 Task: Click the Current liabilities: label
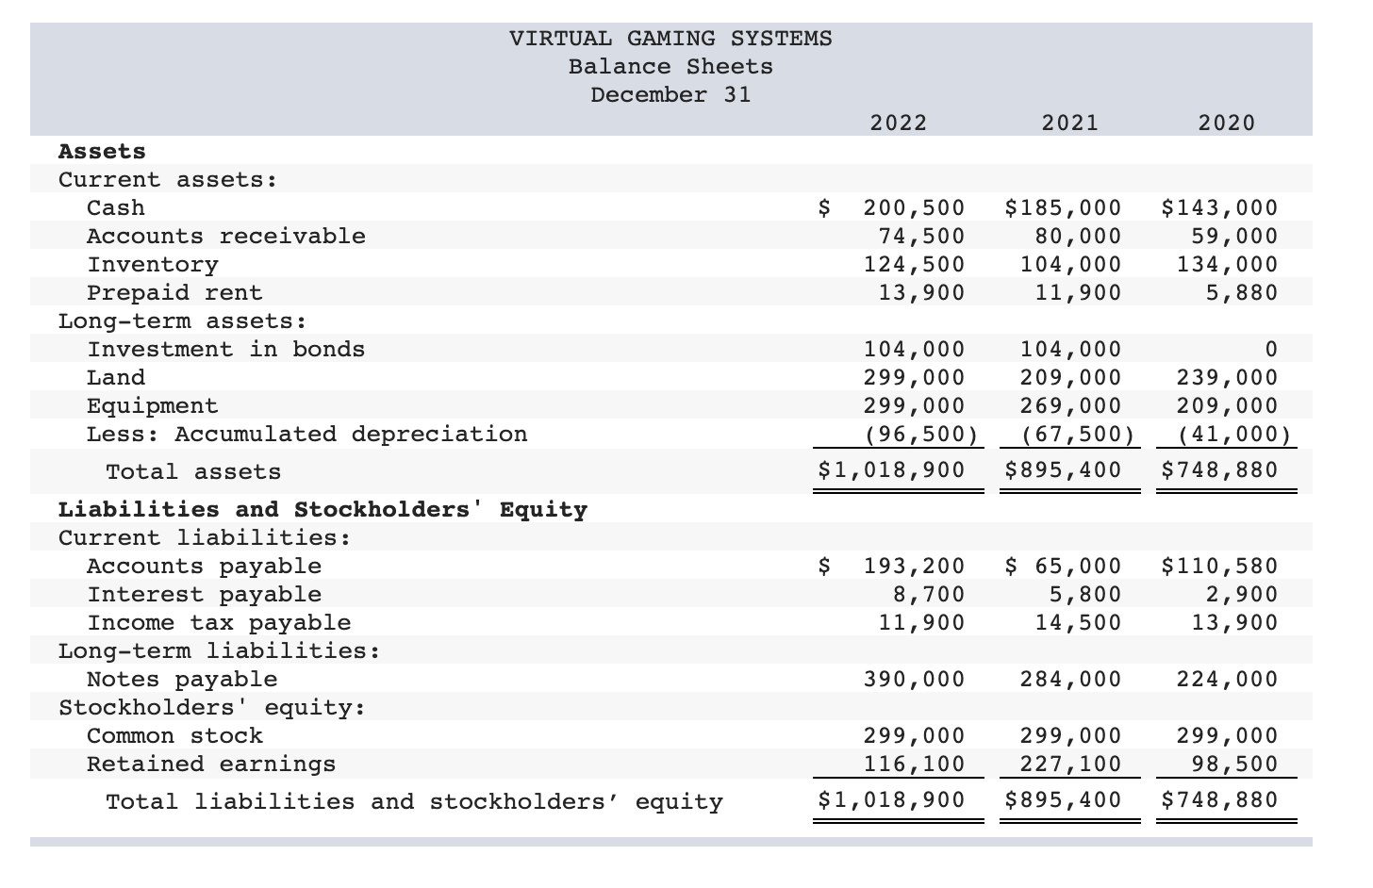click(x=205, y=538)
